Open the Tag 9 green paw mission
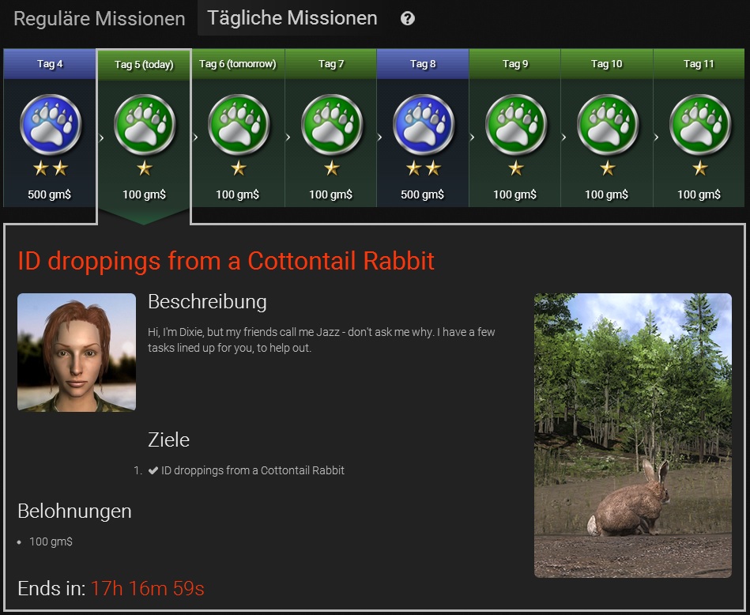Viewport: 750px width, 615px height. pos(515,124)
